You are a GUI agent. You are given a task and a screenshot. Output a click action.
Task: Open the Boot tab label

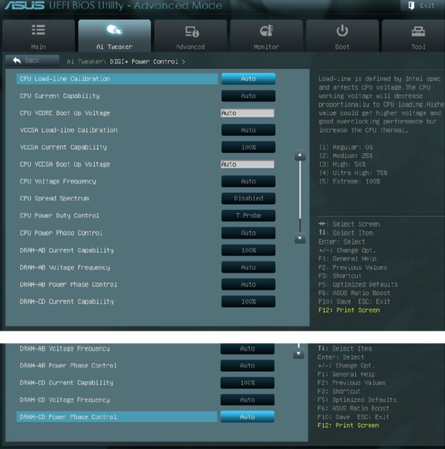tap(342, 47)
